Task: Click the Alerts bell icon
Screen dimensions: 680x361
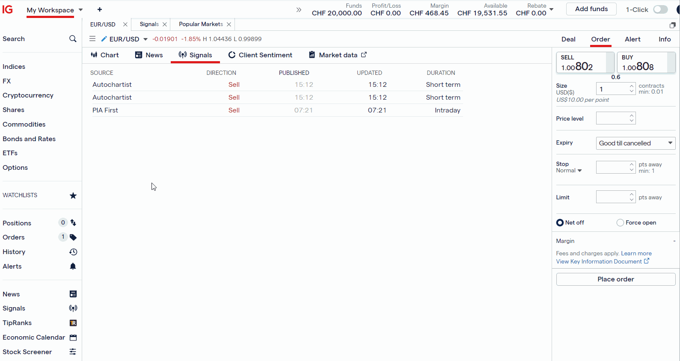Action: (x=73, y=266)
